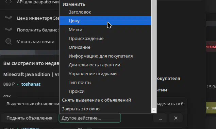Select Описание in the dropdown
The height and width of the screenshot is (129, 216).
click(105, 47)
